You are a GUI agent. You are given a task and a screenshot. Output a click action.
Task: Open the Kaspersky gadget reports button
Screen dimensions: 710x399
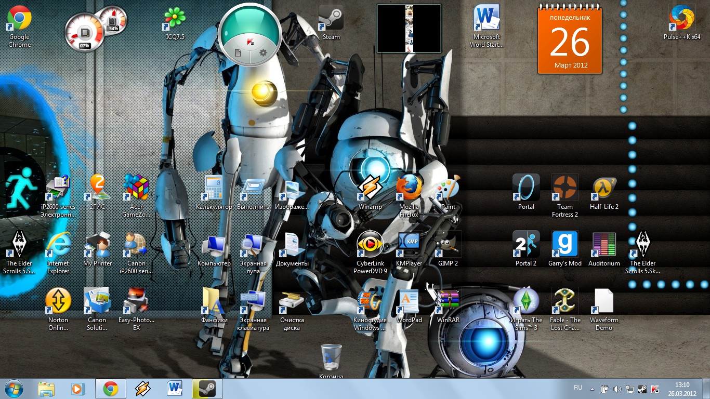238,52
